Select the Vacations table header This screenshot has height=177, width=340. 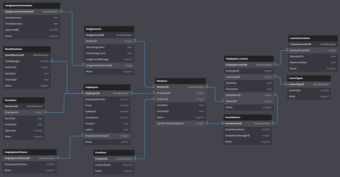[23, 100]
